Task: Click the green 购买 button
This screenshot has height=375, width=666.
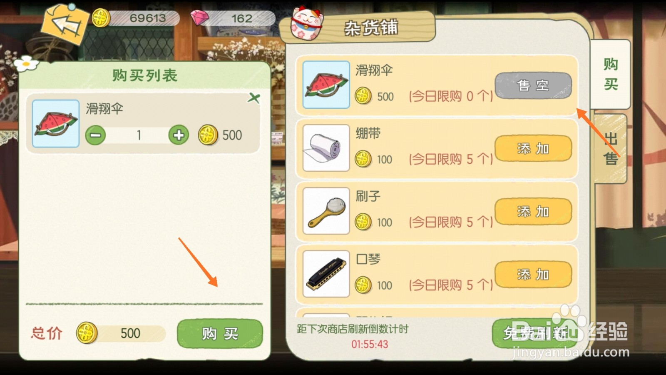Action: pos(220,334)
